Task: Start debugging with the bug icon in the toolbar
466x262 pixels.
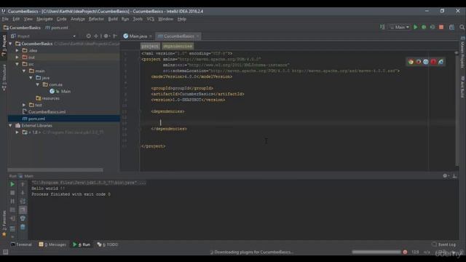Action: (424, 27)
